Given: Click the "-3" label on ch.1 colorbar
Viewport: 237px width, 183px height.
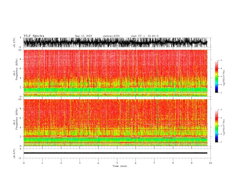Looking at the screenshot, I should 221,60.
